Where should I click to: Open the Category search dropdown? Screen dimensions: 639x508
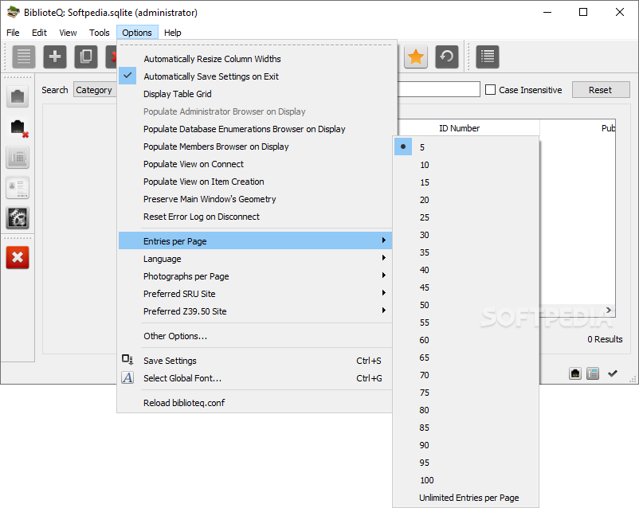95,90
